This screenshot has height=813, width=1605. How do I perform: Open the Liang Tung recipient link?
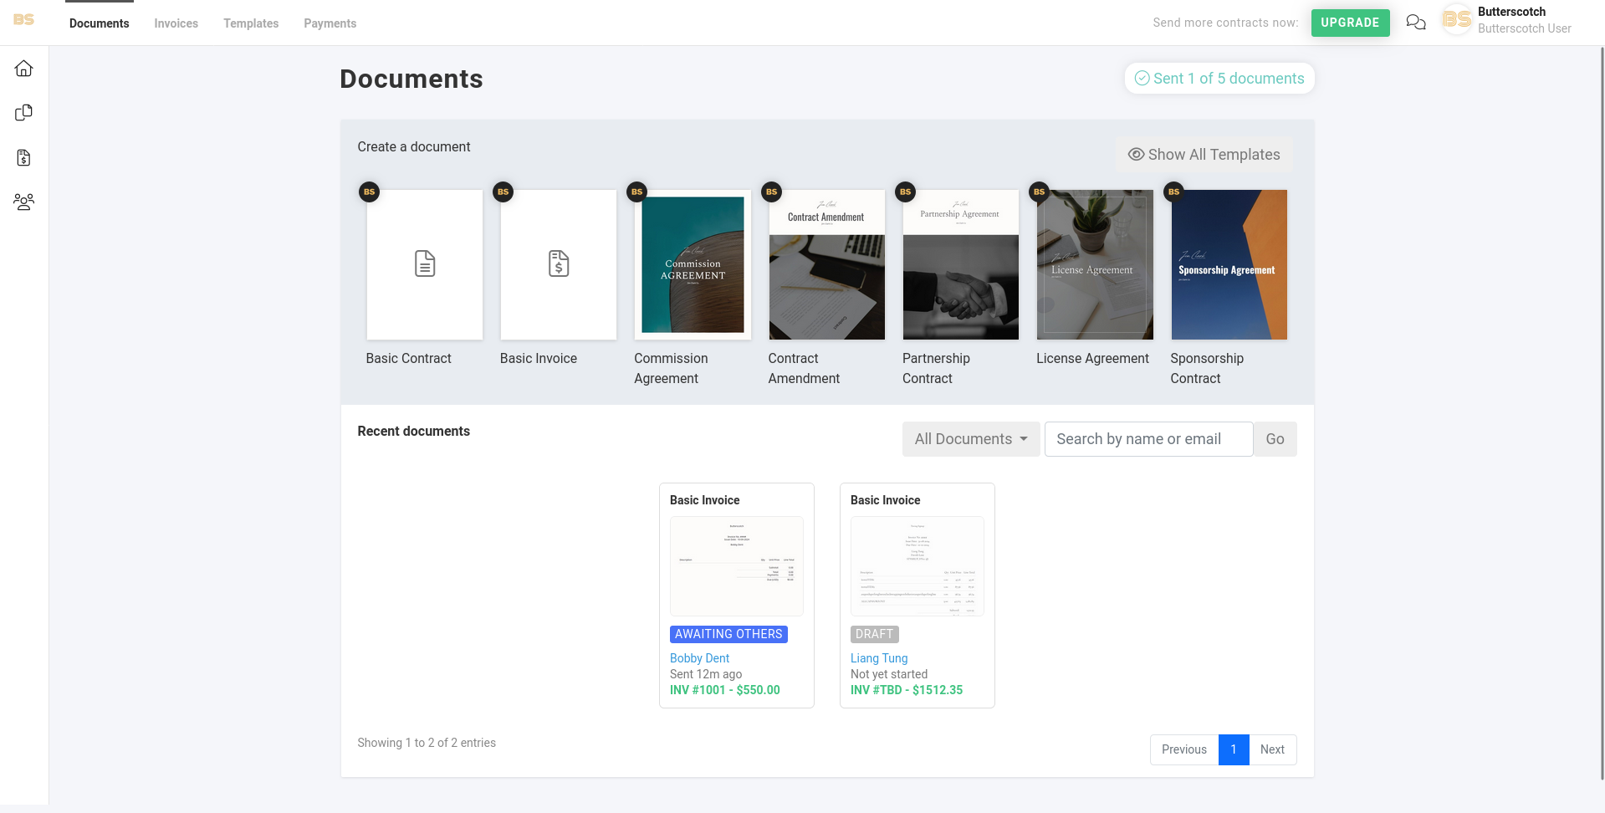[879, 658]
